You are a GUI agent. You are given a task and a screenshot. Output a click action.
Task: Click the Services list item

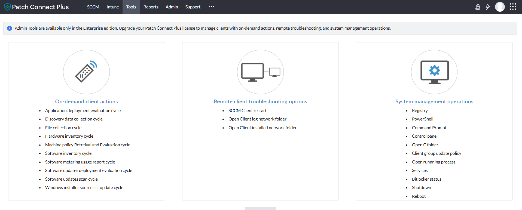coord(420,171)
